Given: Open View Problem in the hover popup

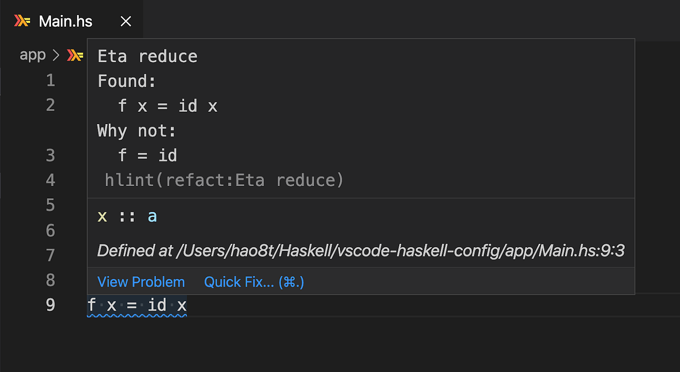Looking at the screenshot, I should [x=141, y=282].
